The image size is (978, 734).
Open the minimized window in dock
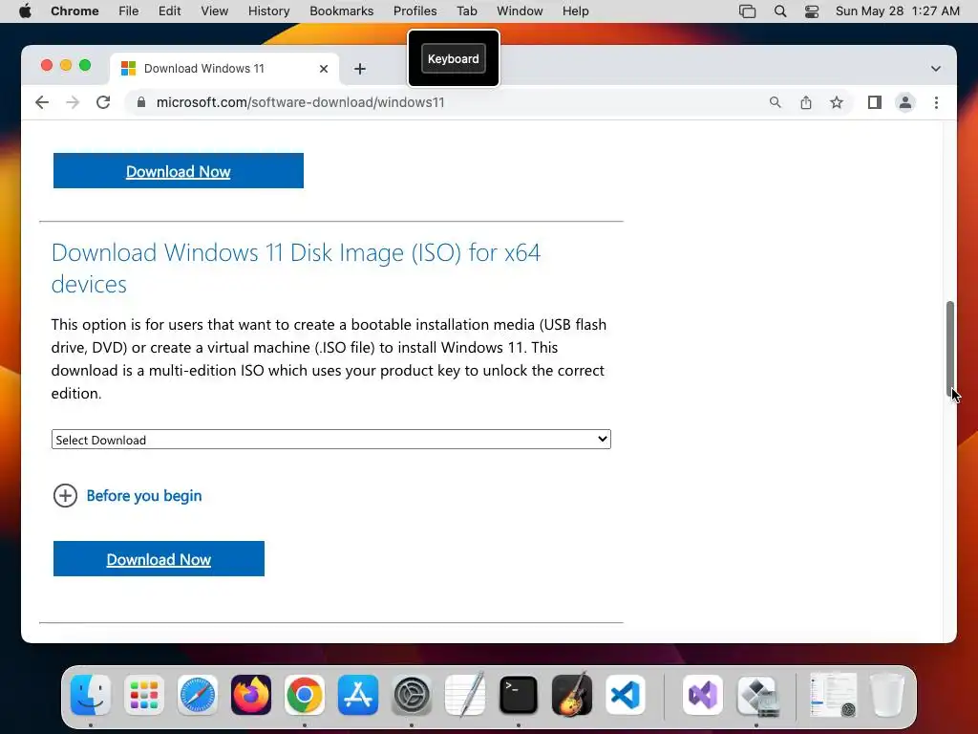833,695
